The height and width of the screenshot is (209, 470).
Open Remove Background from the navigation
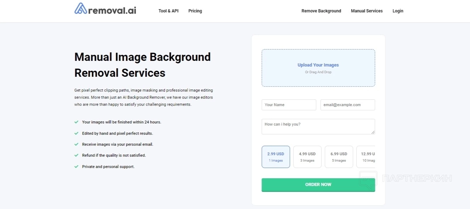(x=321, y=11)
